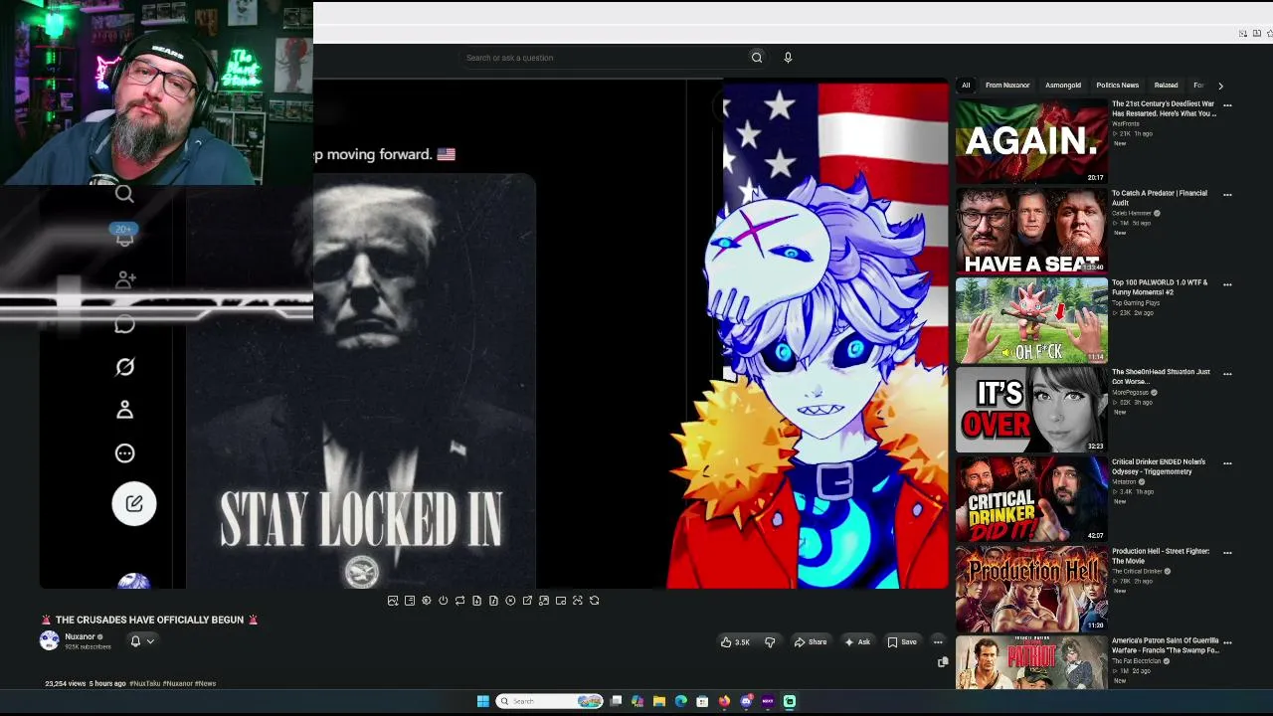The image size is (1273, 716).
Task: Click the refresh arrows icon ending the under-video toolbar
Action: pos(595,601)
